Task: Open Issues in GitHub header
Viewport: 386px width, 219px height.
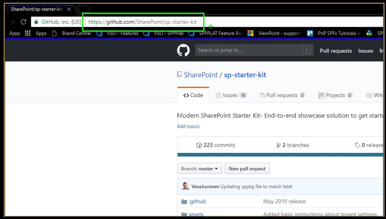Action: click(x=366, y=51)
